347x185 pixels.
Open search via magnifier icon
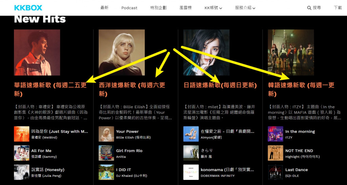[x=309, y=8]
